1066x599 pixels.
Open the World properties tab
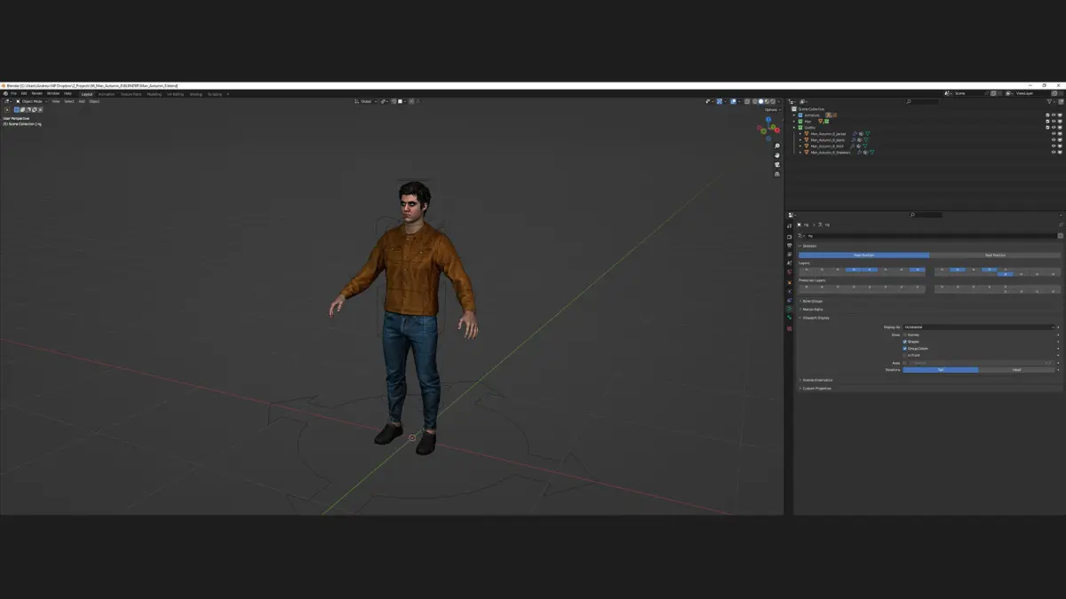(789, 272)
